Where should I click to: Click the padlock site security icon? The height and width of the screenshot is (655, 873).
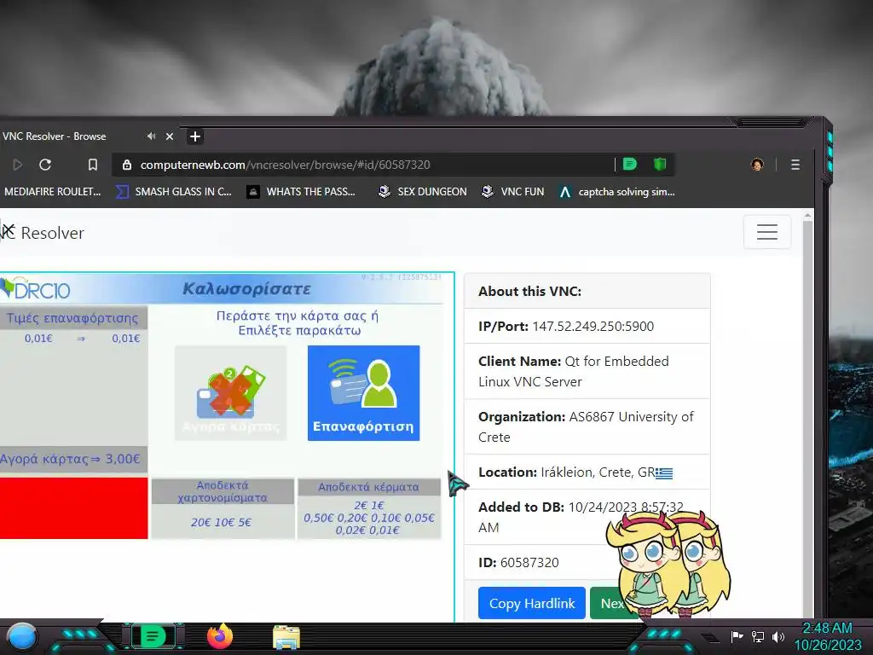point(127,165)
